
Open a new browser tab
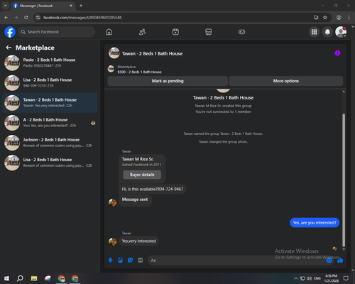pyautogui.click(x=81, y=6)
